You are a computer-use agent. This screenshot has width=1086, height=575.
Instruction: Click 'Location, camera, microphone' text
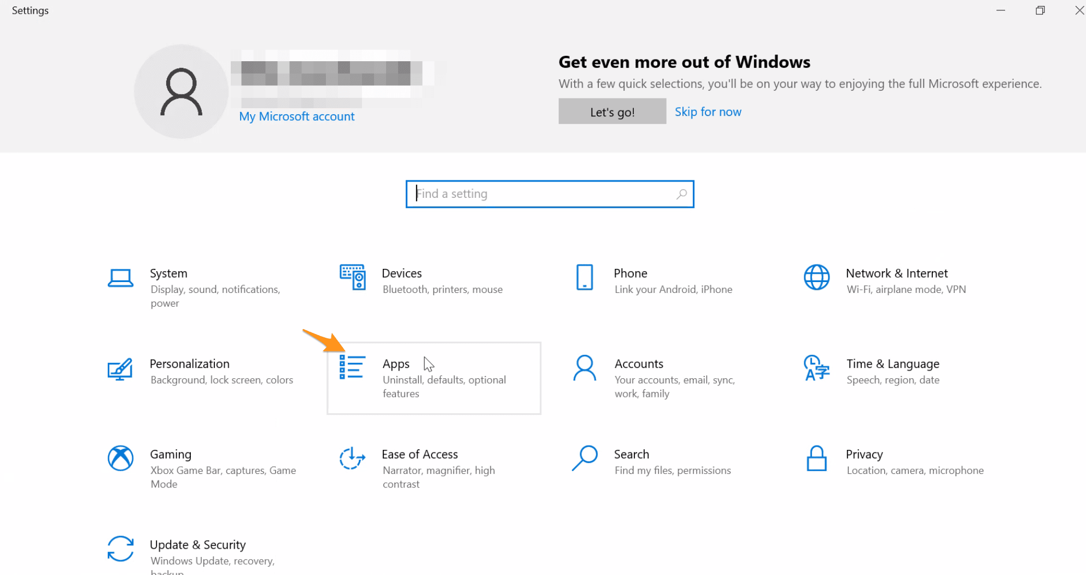pyautogui.click(x=915, y=471)
